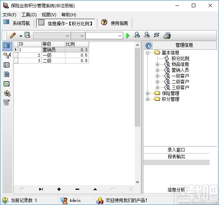The width and height of the screenshot is (219, 205).
Task: Click the magnifier search document icon
Action: 27,35
